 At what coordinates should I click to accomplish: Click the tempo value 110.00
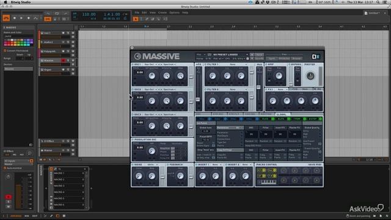(89, 14)
